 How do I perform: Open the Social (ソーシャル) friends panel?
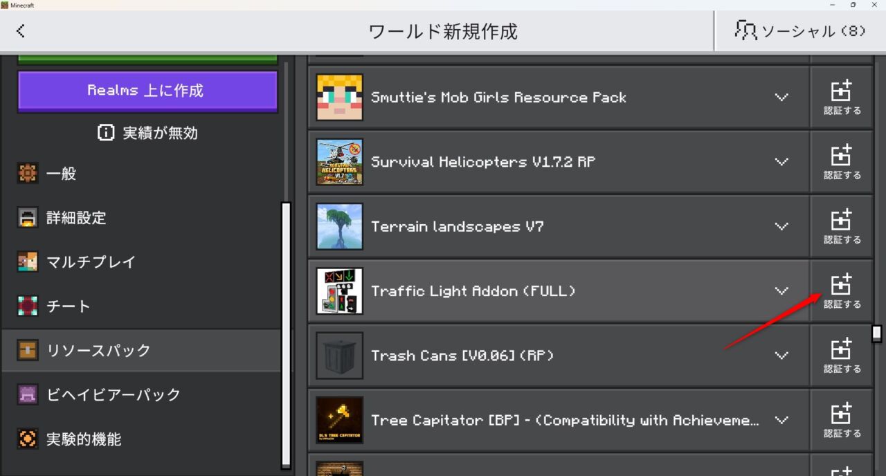801,30
